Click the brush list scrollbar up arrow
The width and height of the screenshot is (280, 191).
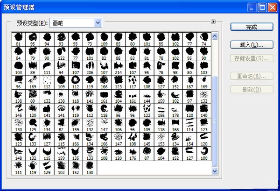tap(215, 35)
